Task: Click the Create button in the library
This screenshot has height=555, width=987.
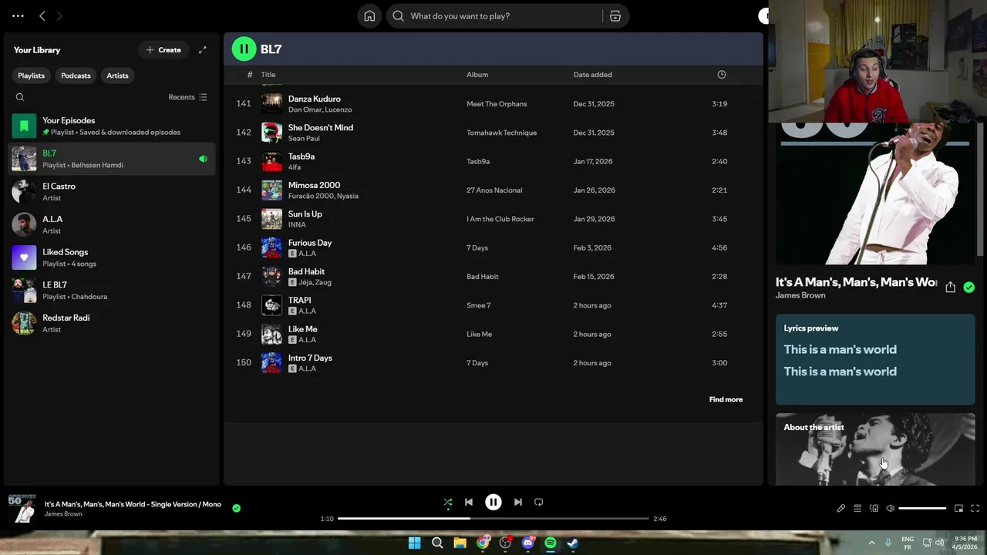Action: pyautogui.click(x=163, y=50)
